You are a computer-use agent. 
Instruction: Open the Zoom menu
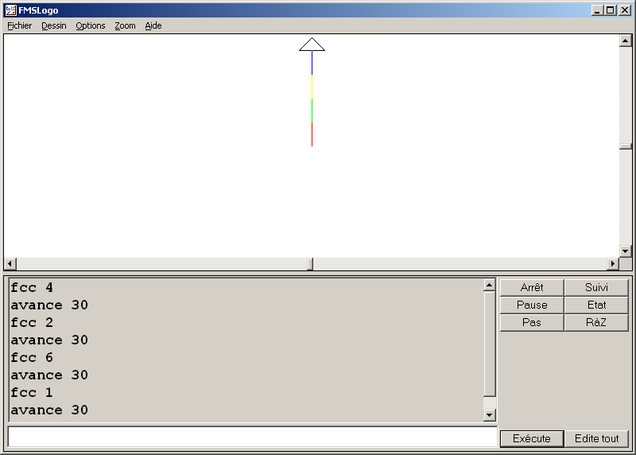tap(125, 25)
